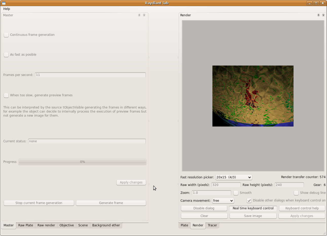The height and width of the screenshot is (236, 327).
Task: Open the Help menu
Action: (7, 9)
